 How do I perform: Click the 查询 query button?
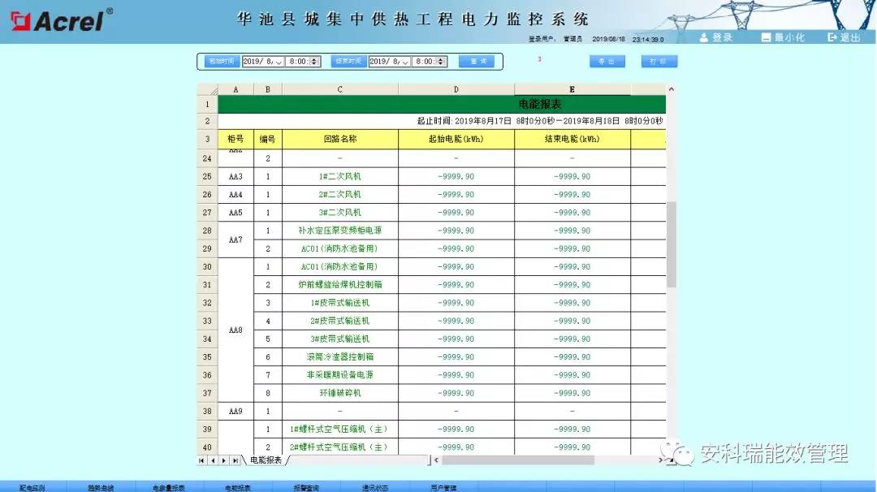[x=477, y=62]
